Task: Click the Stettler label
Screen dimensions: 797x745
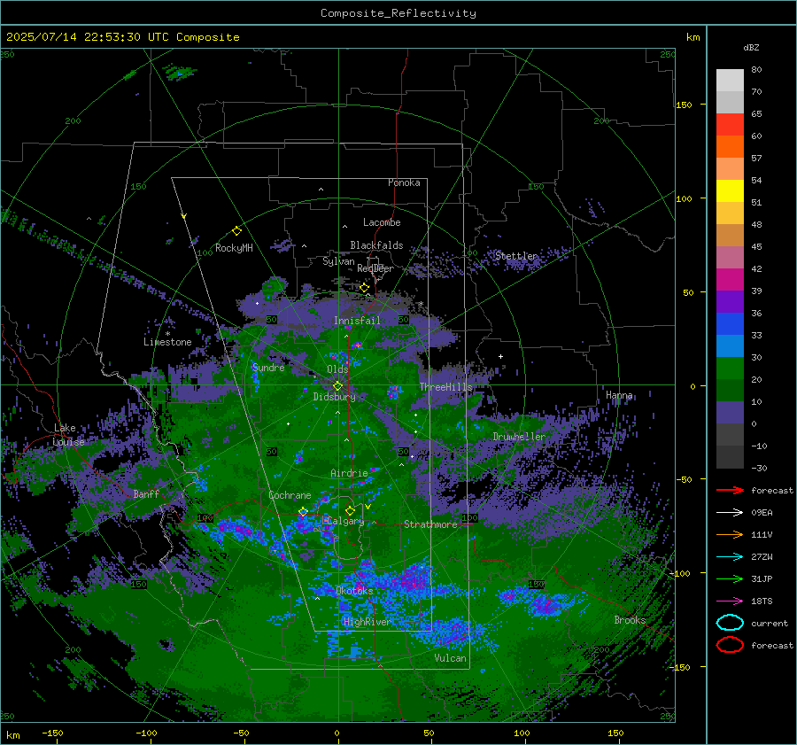Action: [516, 256]
